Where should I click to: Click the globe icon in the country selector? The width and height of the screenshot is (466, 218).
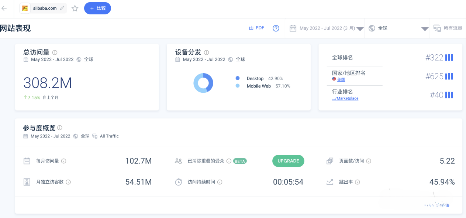point(372,28)
